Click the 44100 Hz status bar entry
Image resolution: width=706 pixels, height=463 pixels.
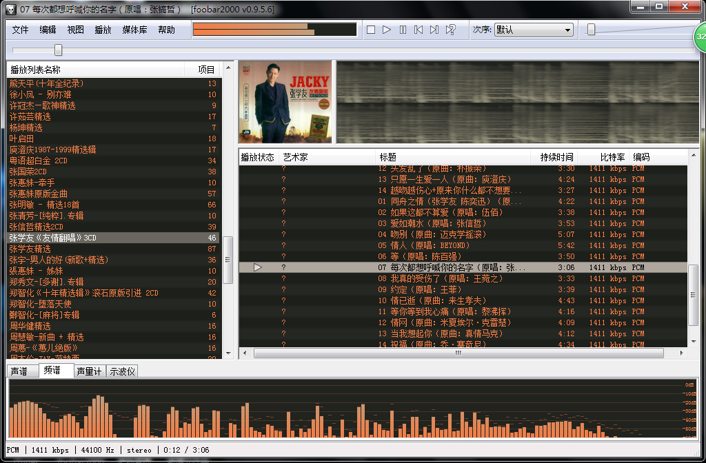tap(97, 450)
